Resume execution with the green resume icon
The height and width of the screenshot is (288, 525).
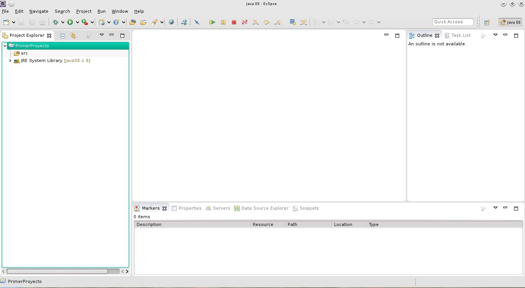[x=212, y=22]
